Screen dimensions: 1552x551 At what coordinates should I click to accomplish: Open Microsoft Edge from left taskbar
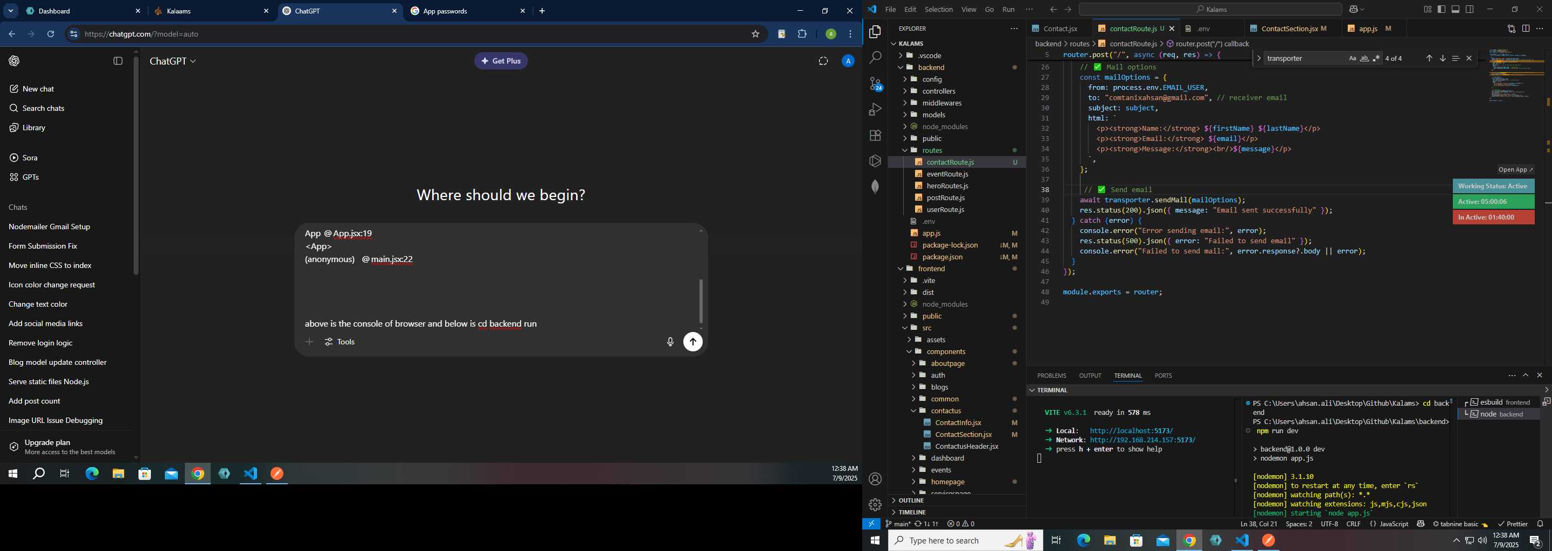[92, 474]
